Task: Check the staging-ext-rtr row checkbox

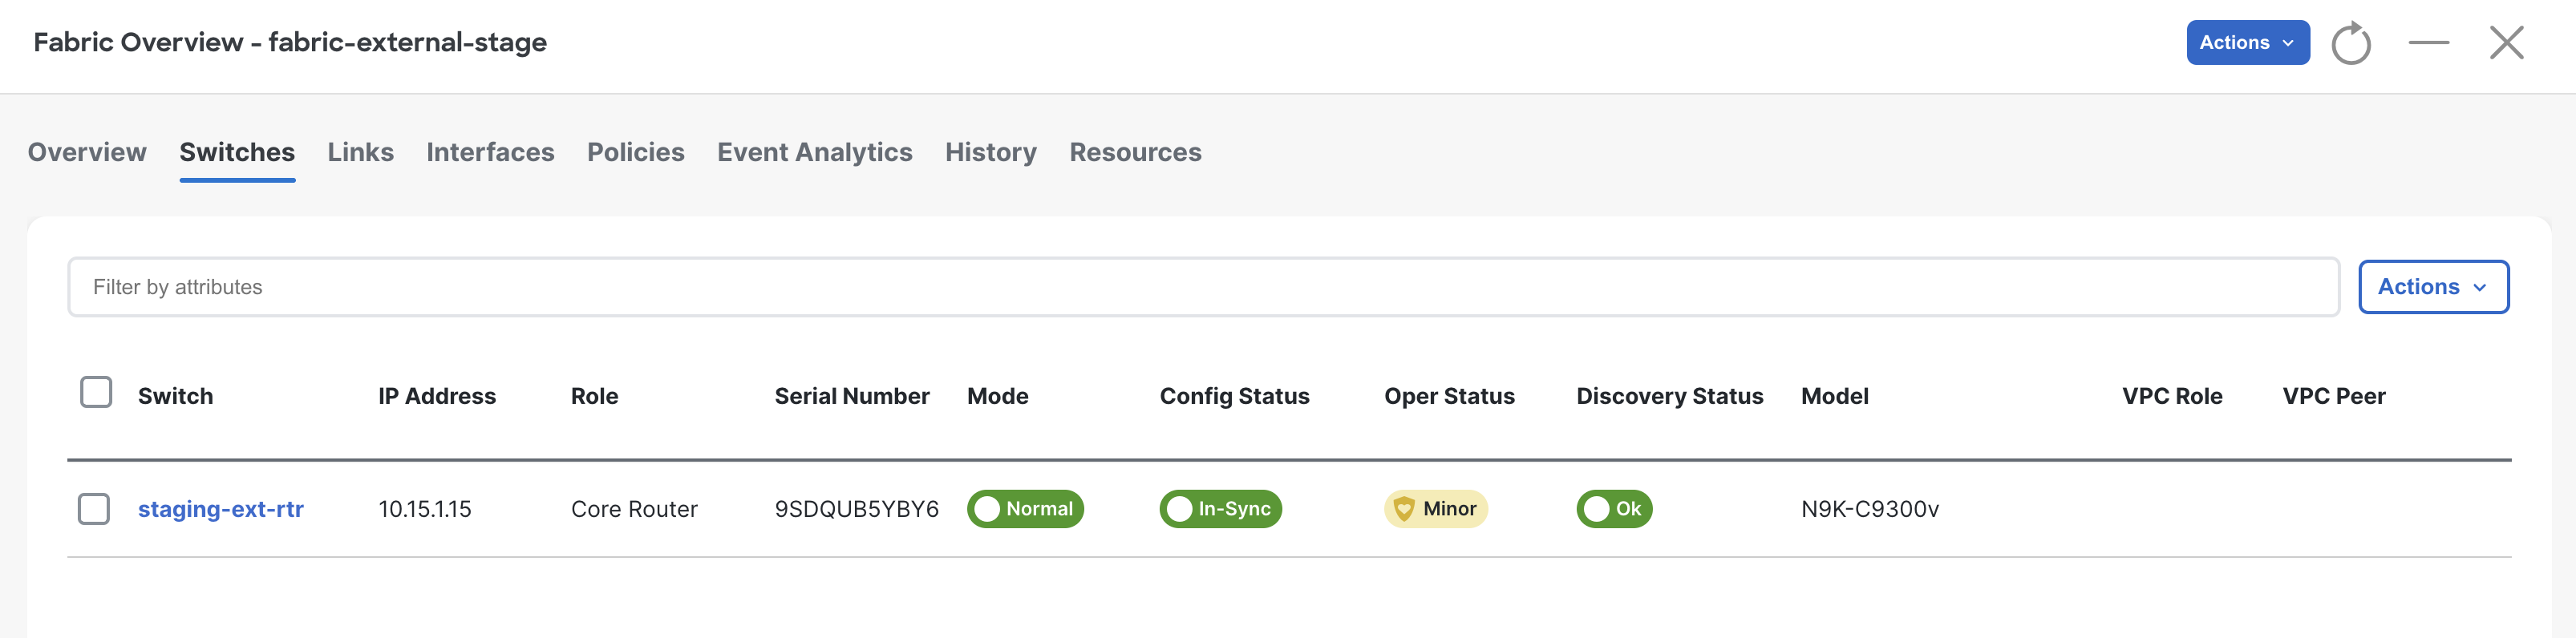Action: point(94,509)
